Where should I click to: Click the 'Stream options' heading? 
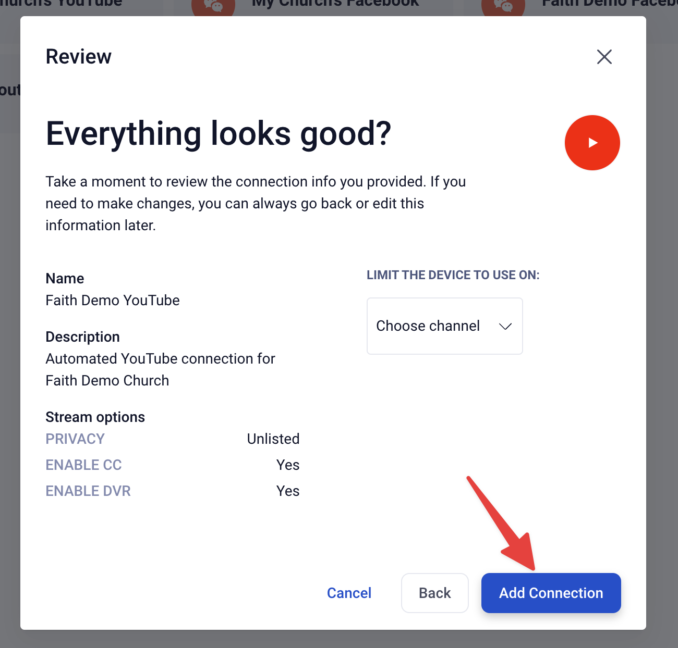[95, 417]
